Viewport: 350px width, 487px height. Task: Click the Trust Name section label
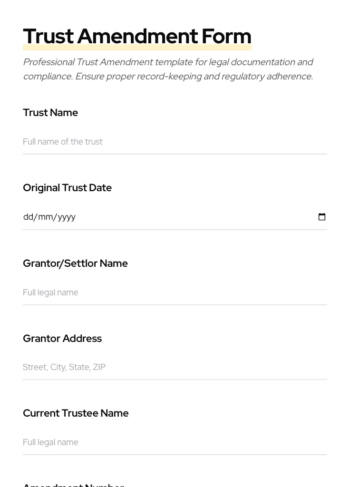tap(50, 113)
